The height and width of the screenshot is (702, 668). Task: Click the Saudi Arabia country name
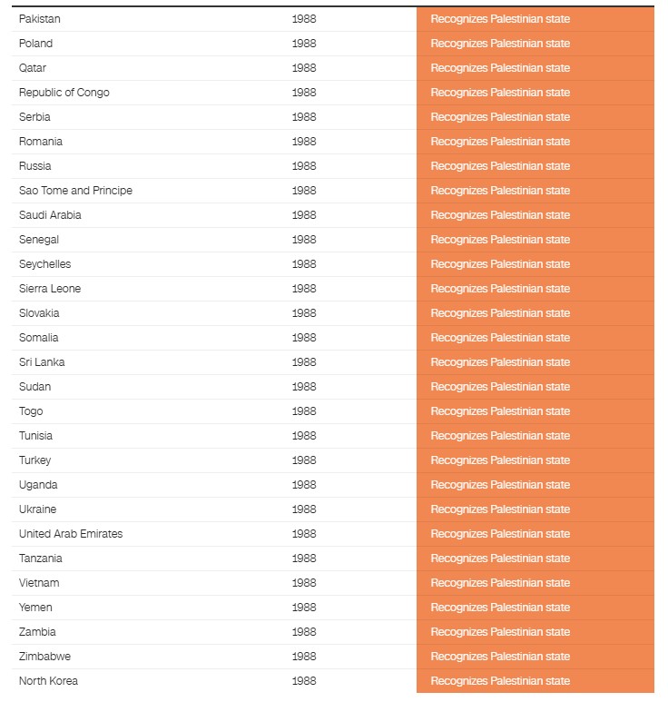50,215
